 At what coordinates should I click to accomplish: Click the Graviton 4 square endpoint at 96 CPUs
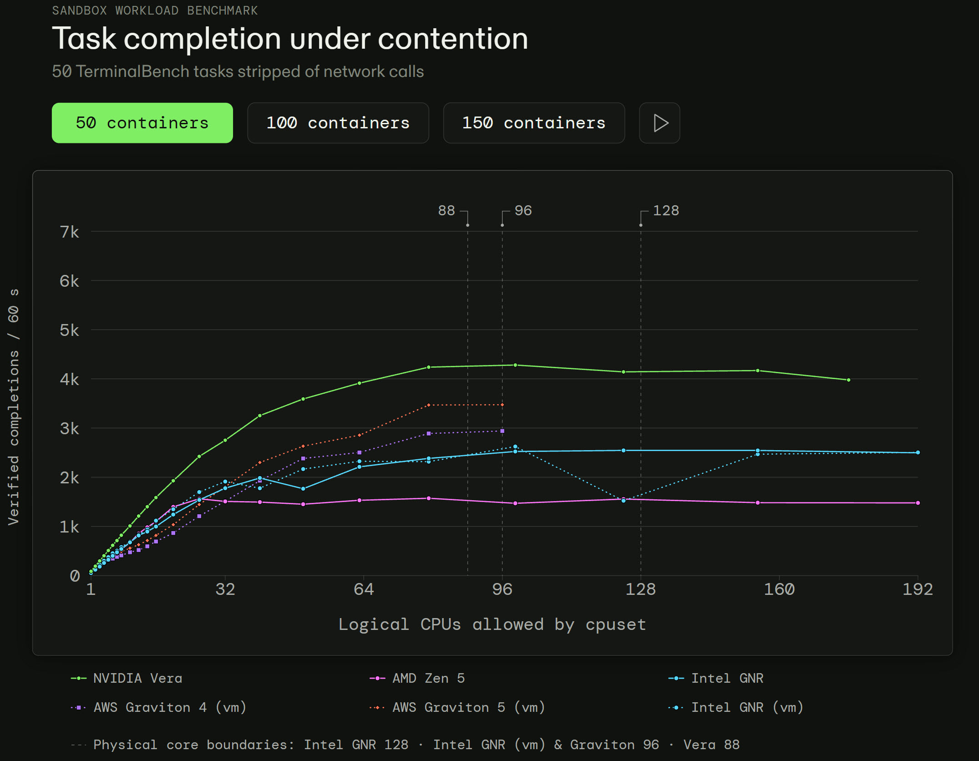coord(502,431)
